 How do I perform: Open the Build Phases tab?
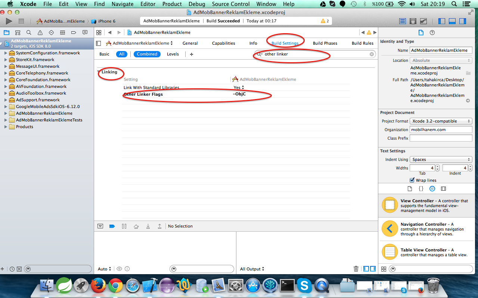(x=325, y=43)
